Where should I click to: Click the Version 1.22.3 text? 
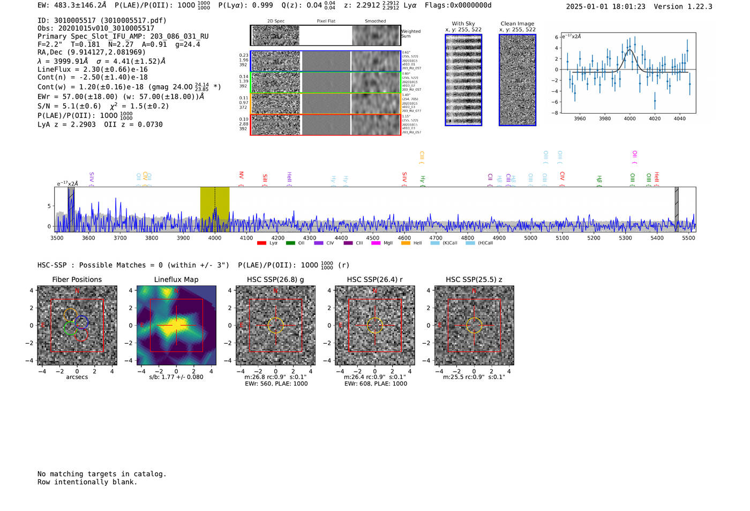[683, 6]
